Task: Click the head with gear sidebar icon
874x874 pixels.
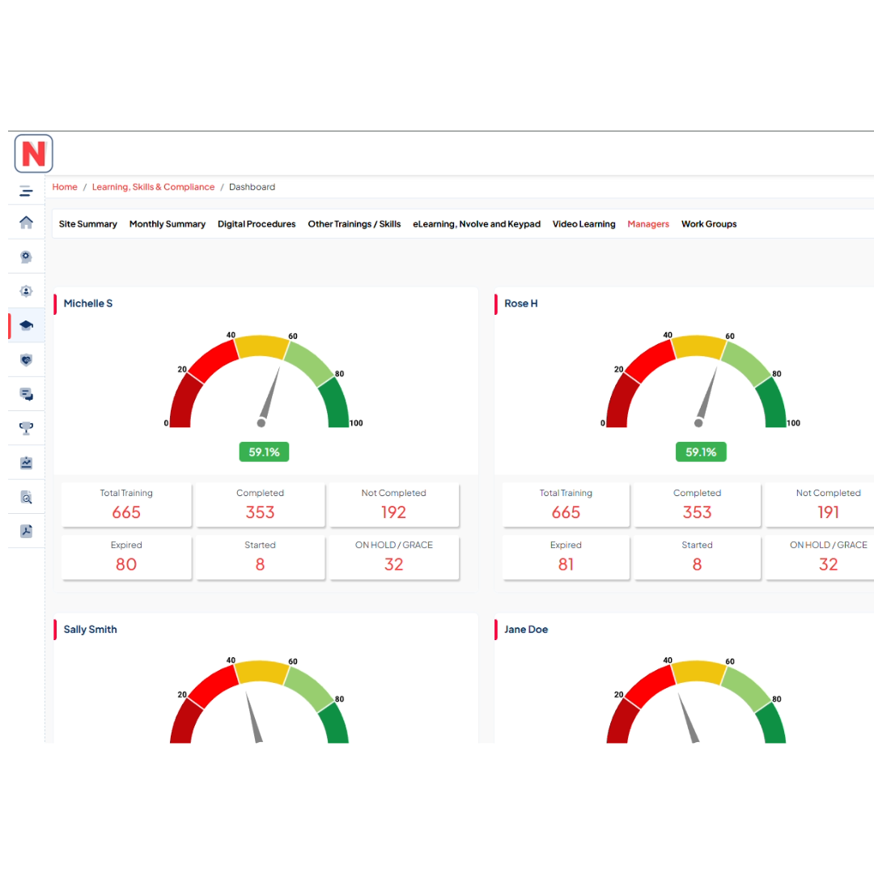Action: [x=26, y=257]
